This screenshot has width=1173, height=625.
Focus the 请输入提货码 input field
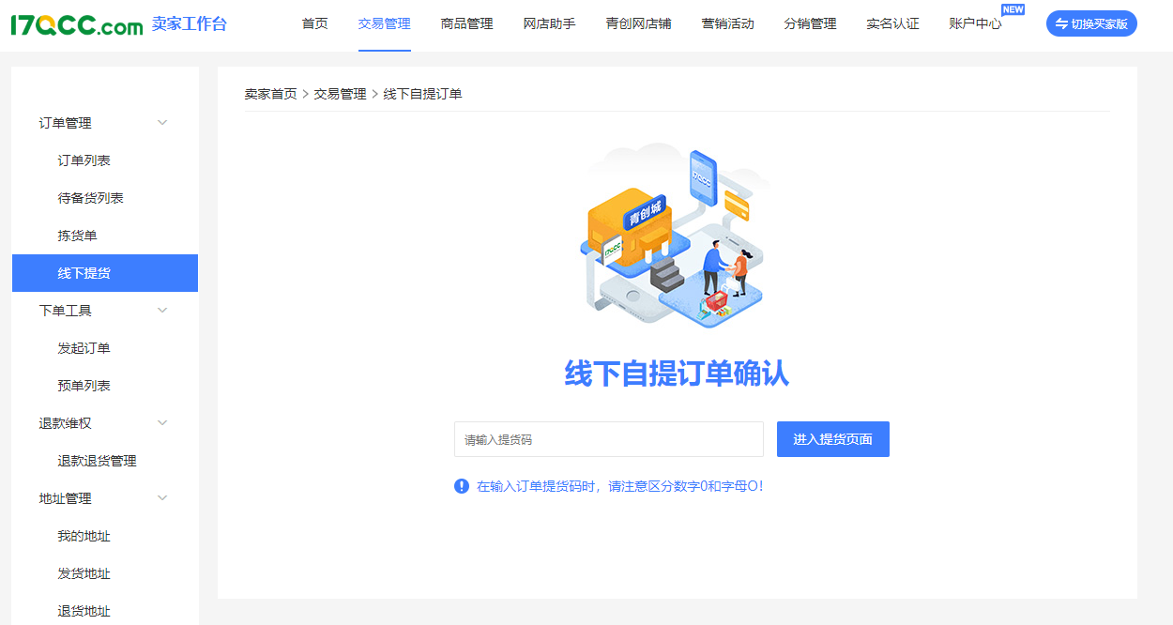tap(608, 439)
